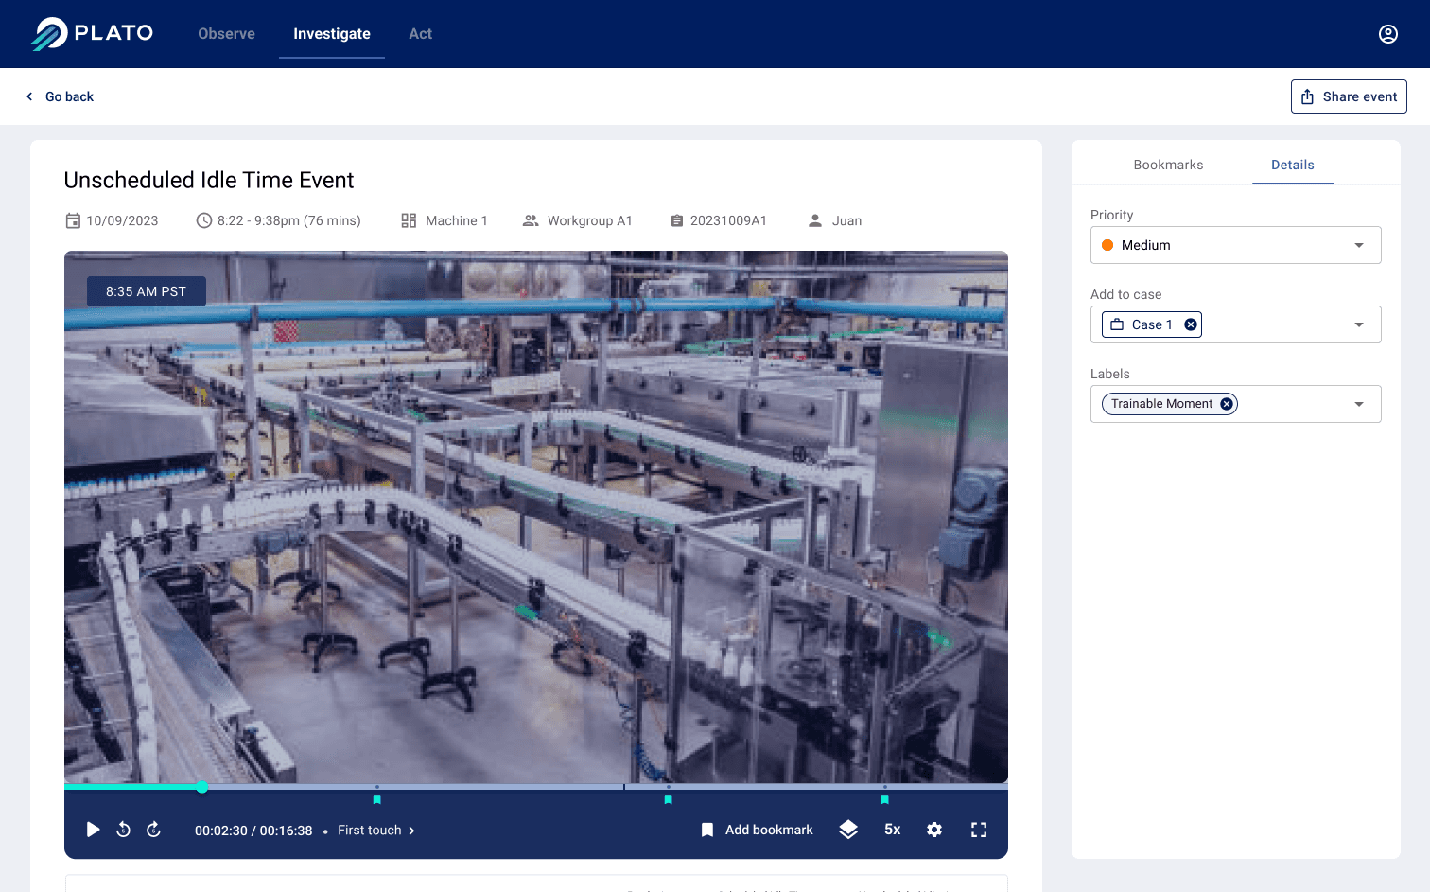Click the PLATO logo
This screenshot has height=892, width=1430.
pyautogui.click(x=91, y=33)
